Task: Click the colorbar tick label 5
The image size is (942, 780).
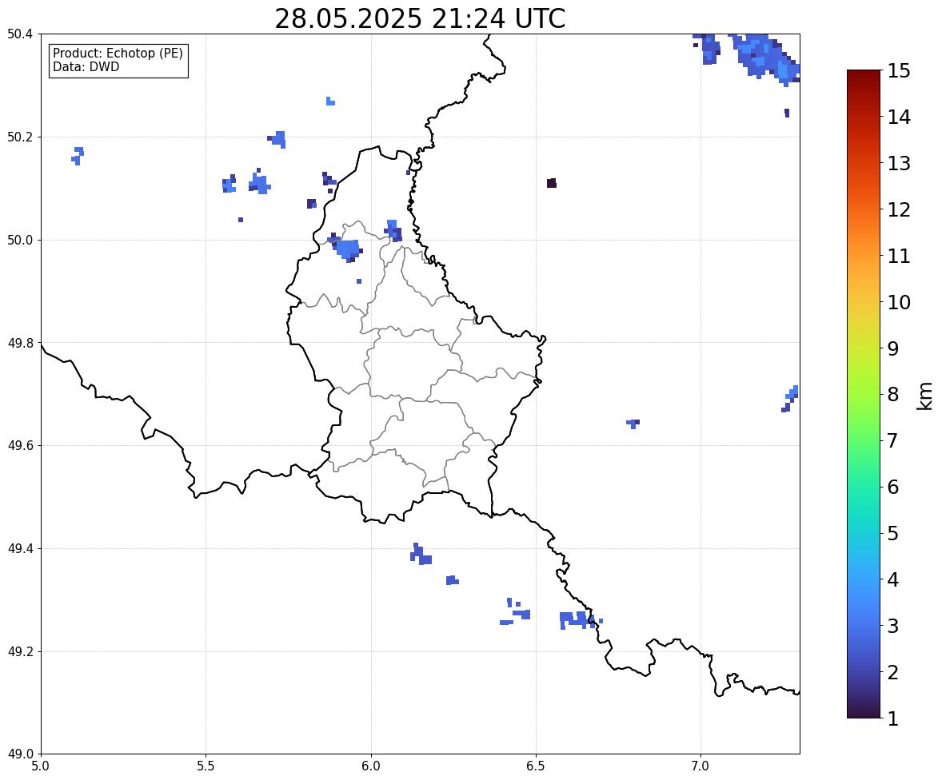Action: click(893, 533)
